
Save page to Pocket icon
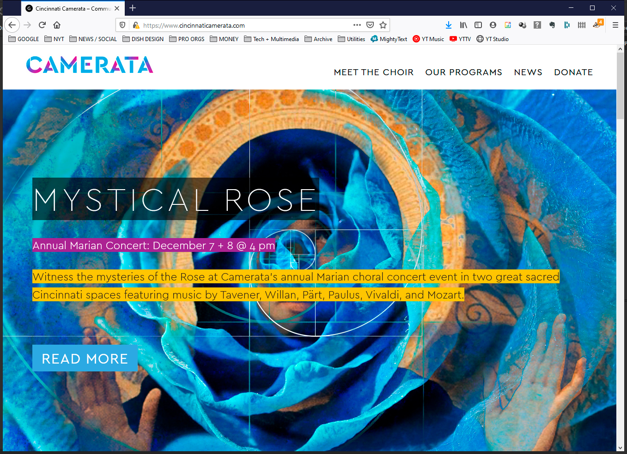tap(370, 25)
